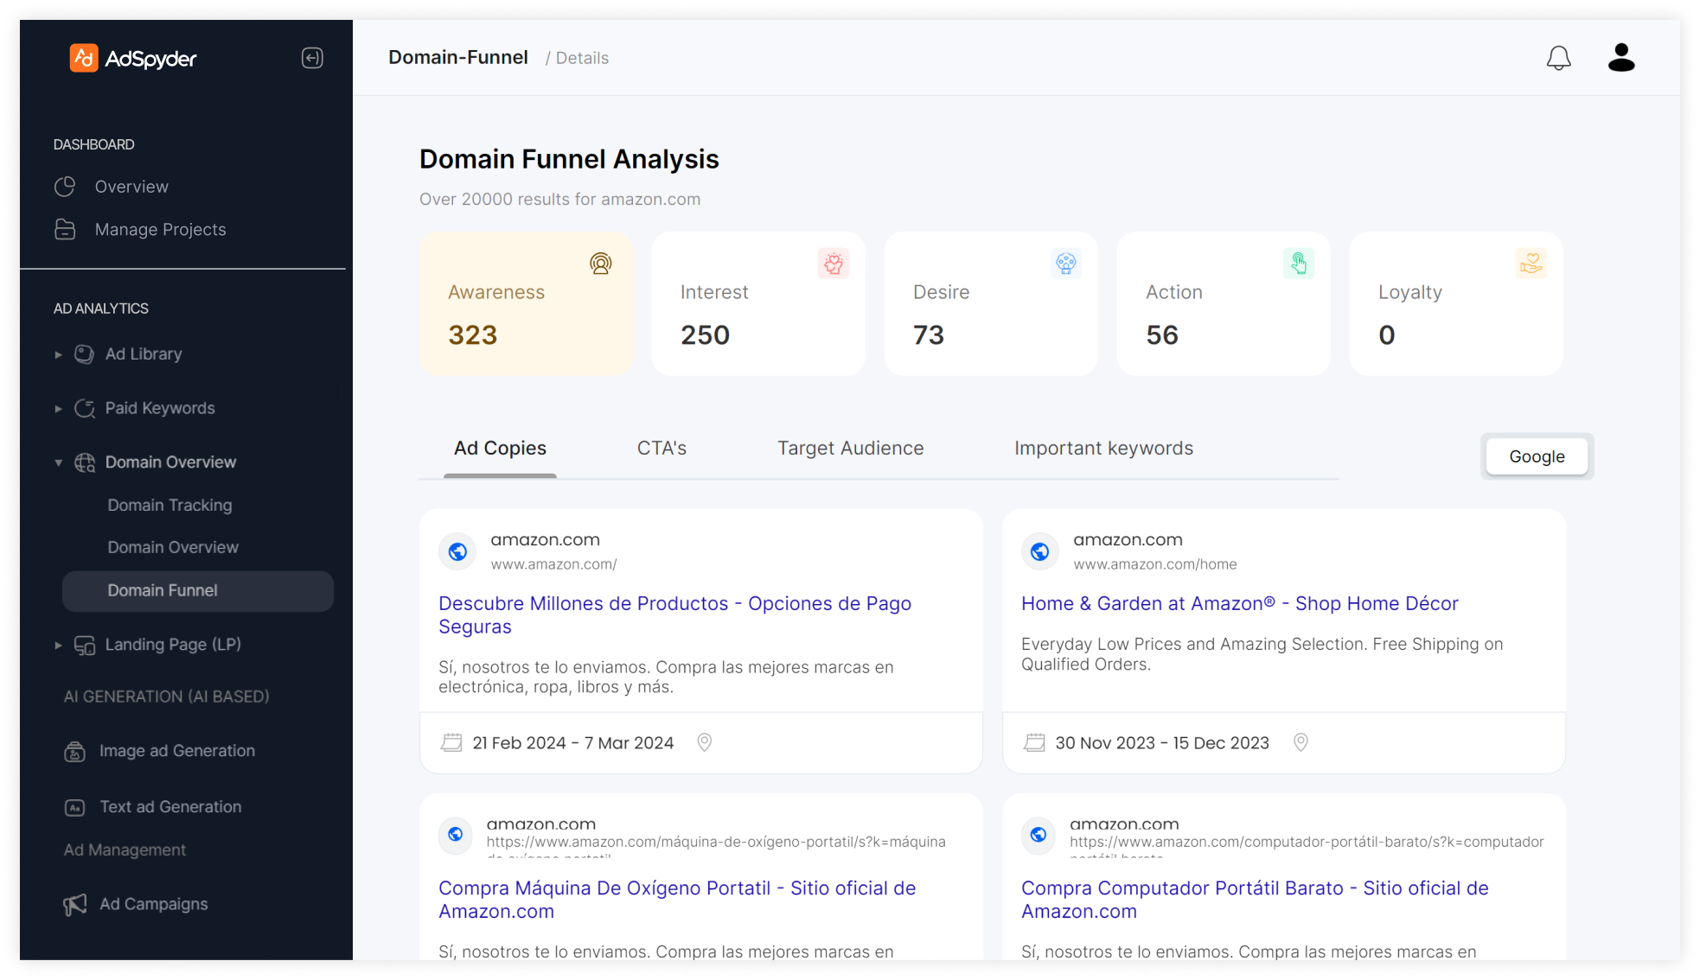Collapse the sidebar with the toggle icon
The height and width of the screenshot is (980, 1700).
(312, 58)
